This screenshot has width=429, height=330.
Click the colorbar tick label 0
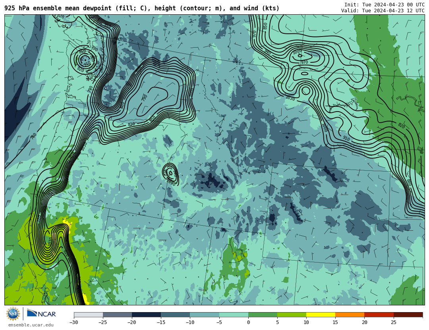pyautogui.click(x=248, y=322)
